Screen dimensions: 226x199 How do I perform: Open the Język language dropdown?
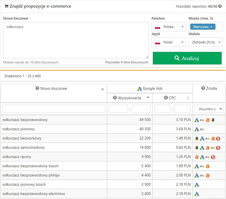[169, 42]
